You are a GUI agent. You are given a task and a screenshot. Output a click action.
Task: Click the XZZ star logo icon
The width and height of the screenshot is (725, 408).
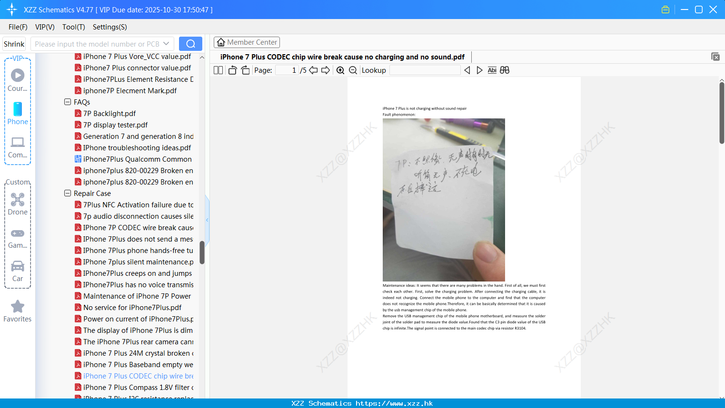[x=12, y=10]
